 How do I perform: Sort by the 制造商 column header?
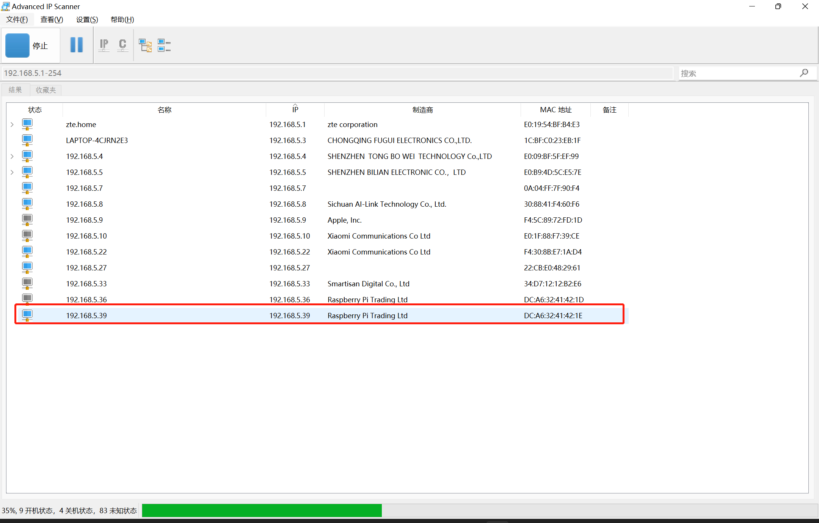422,110
